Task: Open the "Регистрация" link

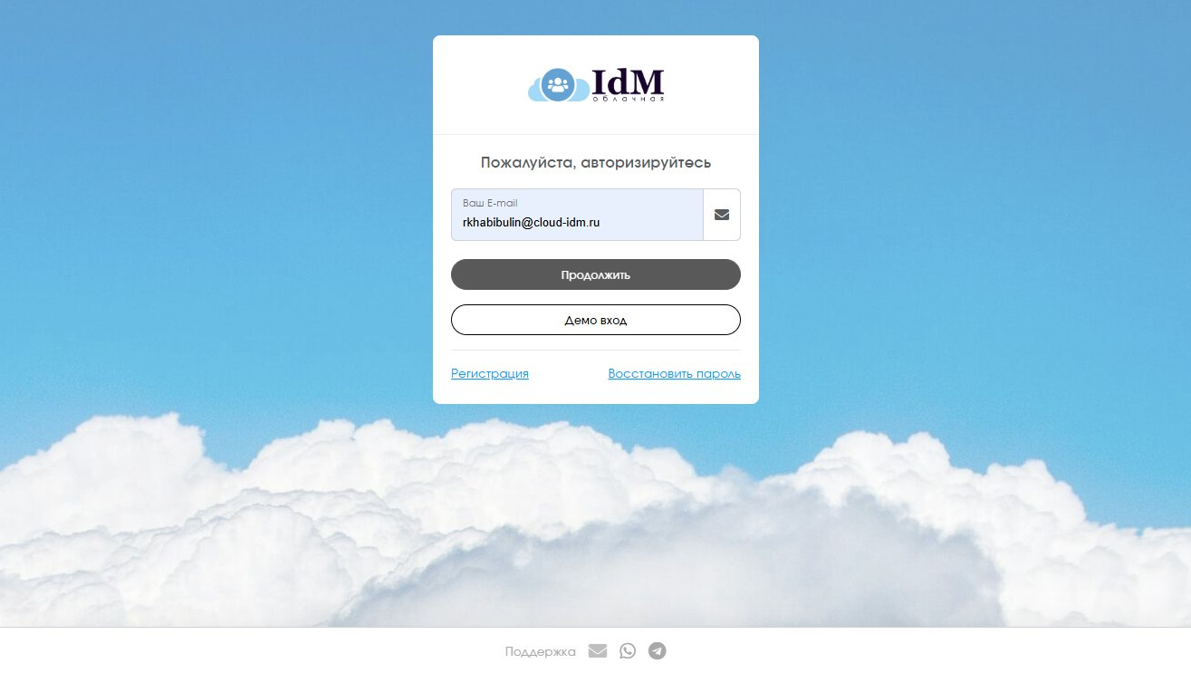Action: [490, 373]
